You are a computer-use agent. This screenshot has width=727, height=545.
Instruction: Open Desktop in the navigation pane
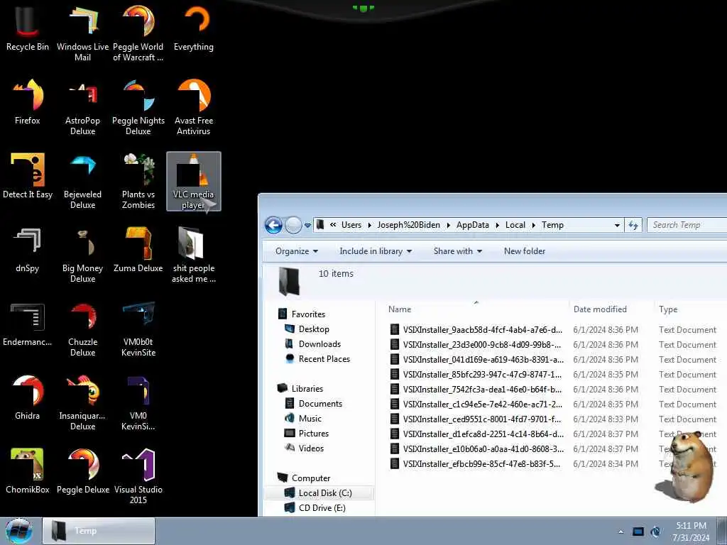[307, 329]
